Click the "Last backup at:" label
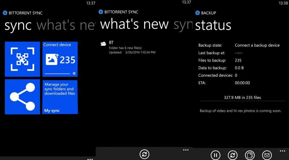Viewport: 289px width, 160px height. (x=212, y=53)
